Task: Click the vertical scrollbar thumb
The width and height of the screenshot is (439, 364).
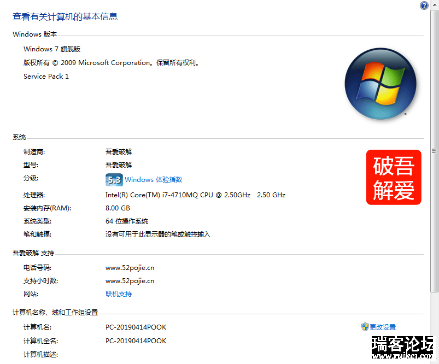Action: 435,151
